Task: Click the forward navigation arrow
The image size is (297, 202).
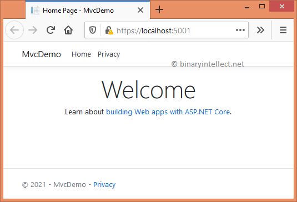Action: tap(33, 30)
